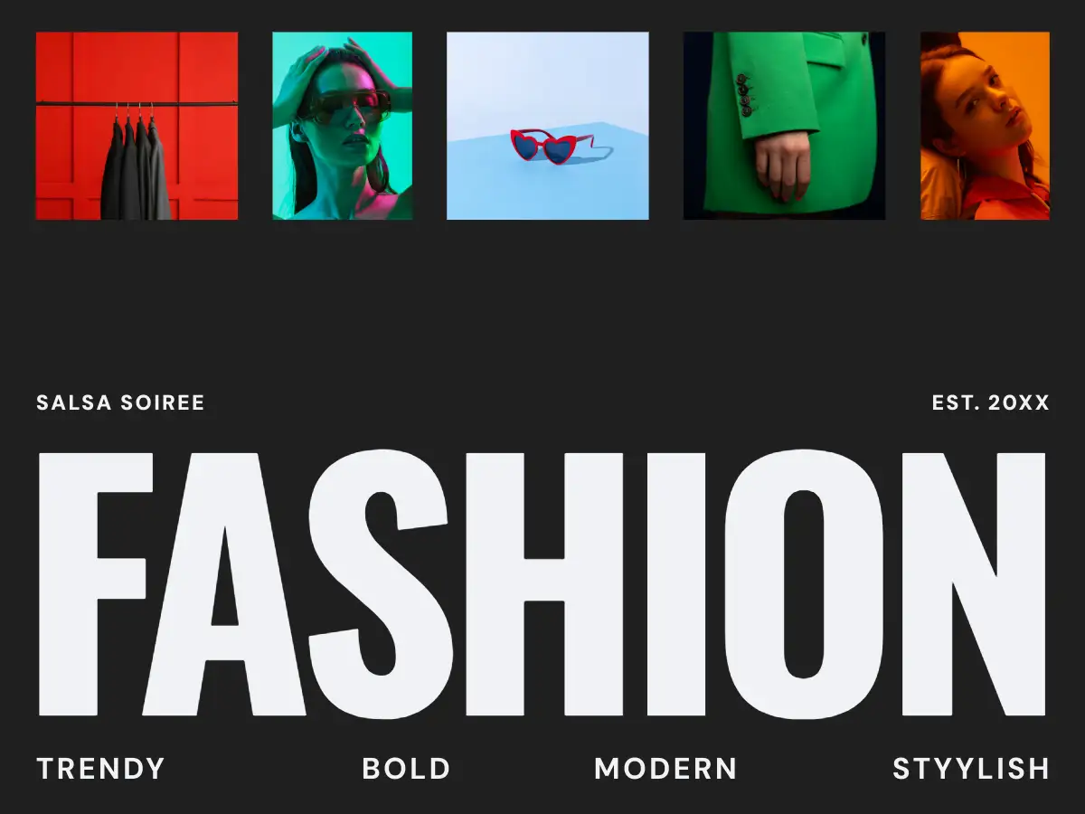
Task: Click the letter S in FASHION heading
Action: point(380,584)
